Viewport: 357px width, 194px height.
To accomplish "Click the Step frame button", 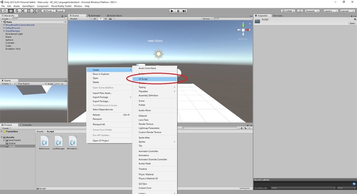I will tap(184, 11).
